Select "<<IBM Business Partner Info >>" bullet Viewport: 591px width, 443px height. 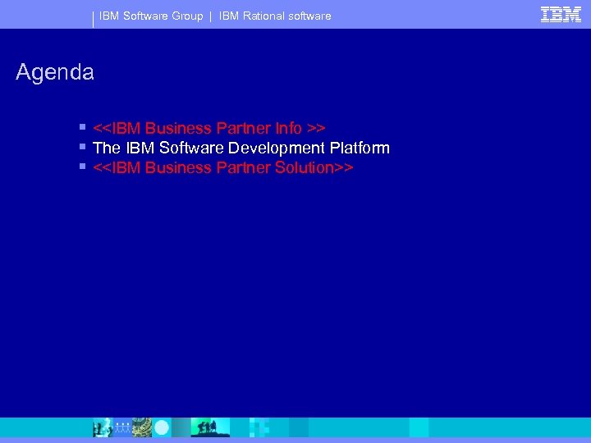click(208, 128)
